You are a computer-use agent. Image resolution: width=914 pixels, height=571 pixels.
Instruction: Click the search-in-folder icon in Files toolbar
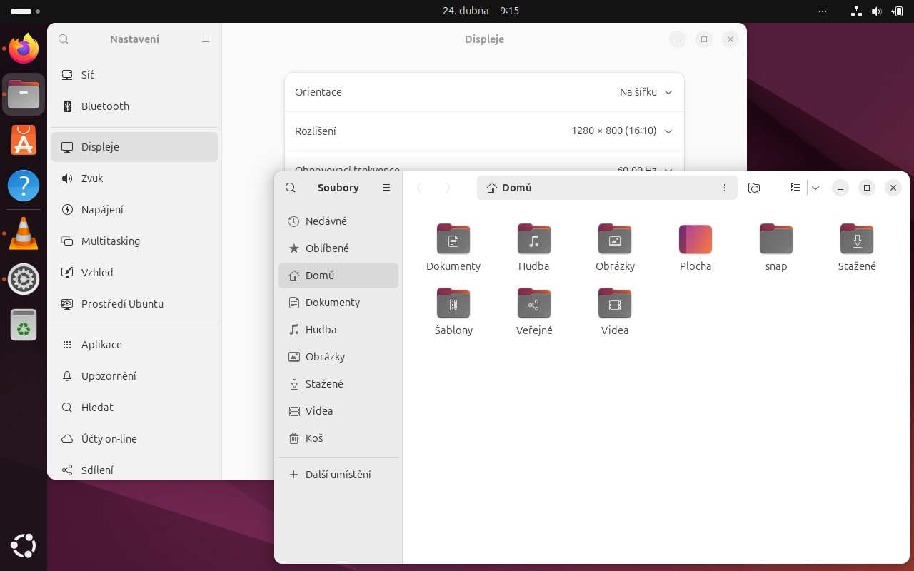(754, 188)
